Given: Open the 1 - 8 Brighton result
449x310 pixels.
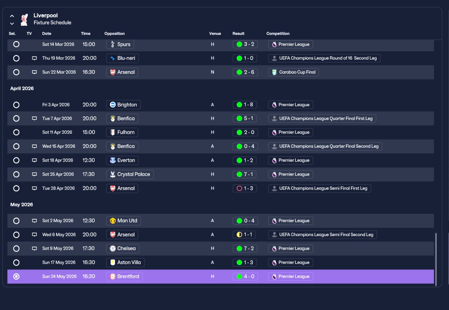Looking at the screenshot, I should pos(245,105).
